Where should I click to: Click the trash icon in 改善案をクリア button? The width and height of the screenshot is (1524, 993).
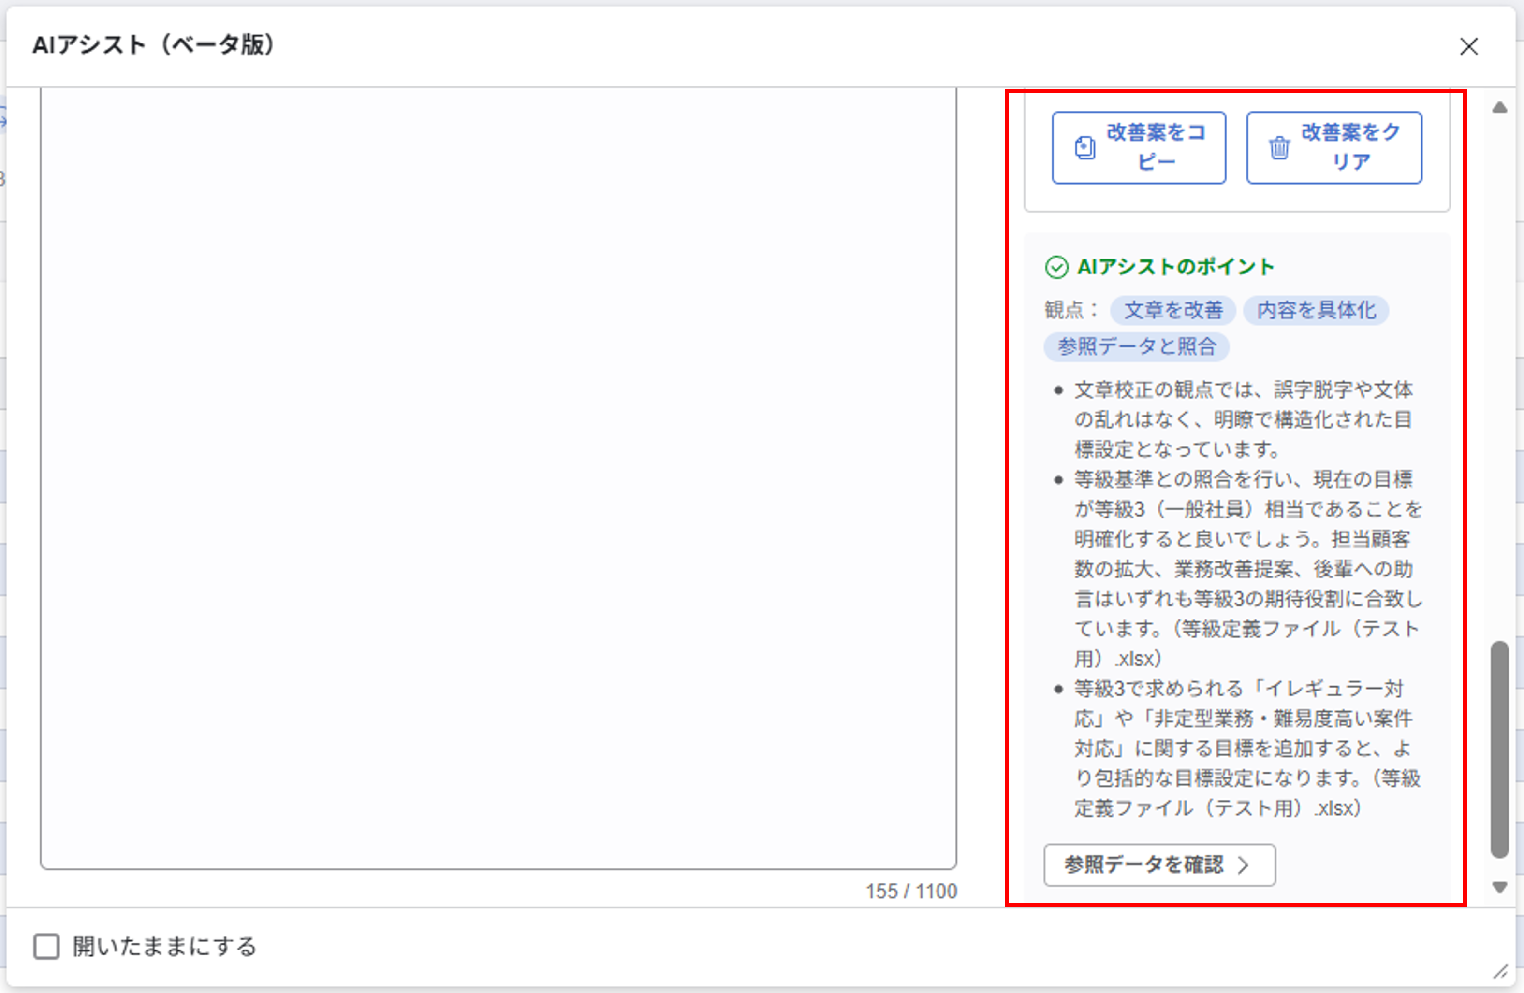tap(1279, 148)
